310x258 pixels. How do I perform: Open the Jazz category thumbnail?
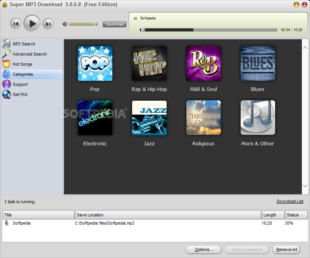(x=149, y=118)
